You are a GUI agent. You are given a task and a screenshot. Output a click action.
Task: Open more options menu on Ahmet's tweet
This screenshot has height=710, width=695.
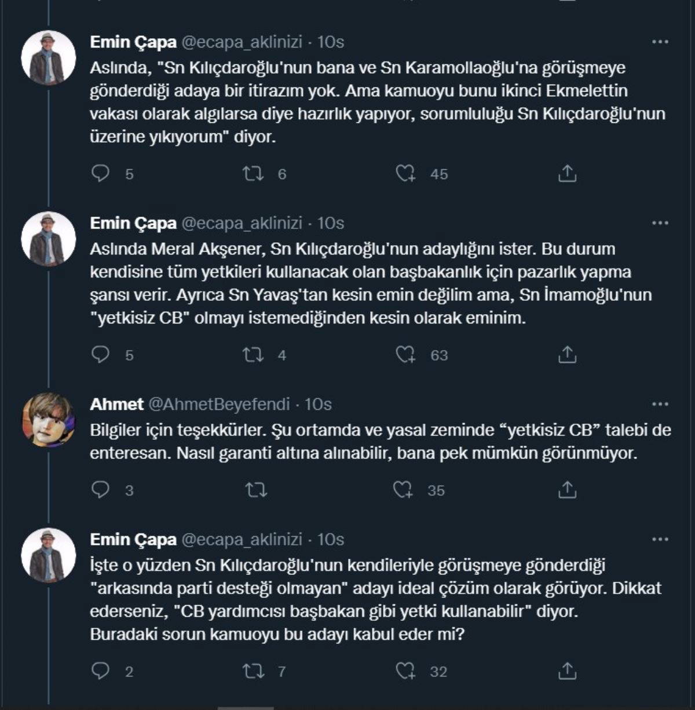tap(660, 404)
